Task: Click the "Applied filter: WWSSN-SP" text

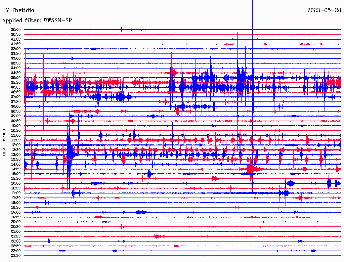Action: [37, 20]
